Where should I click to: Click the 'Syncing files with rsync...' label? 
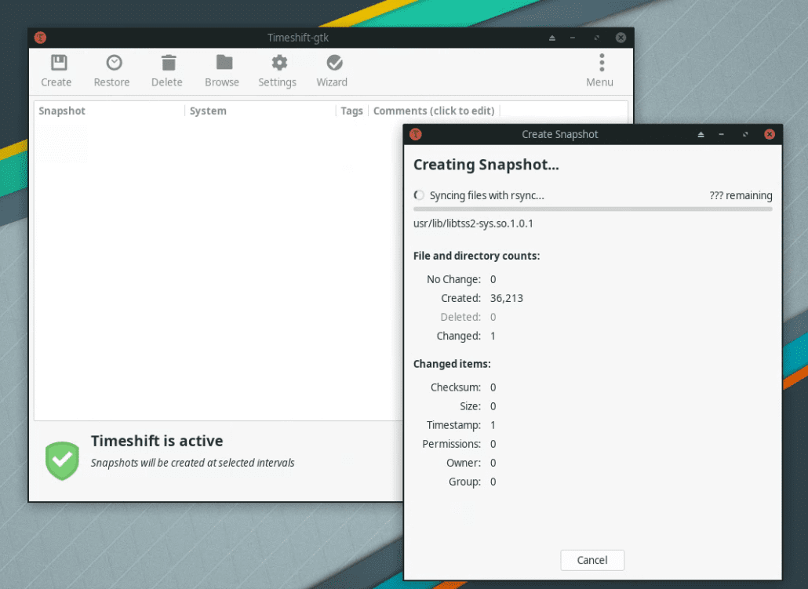pos(487,195)
